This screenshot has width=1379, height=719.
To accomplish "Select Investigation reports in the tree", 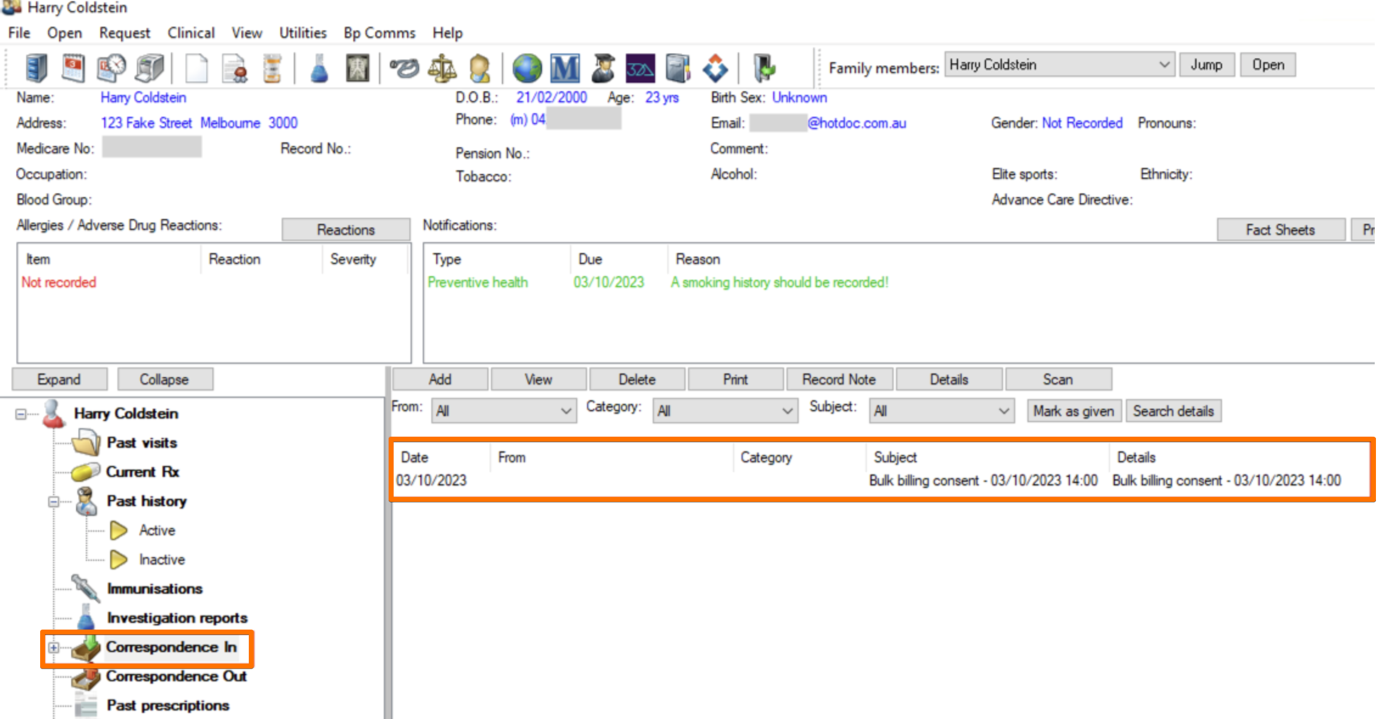I will [x=178, y=618].
